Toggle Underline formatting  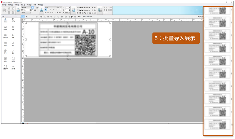[50, 10]
